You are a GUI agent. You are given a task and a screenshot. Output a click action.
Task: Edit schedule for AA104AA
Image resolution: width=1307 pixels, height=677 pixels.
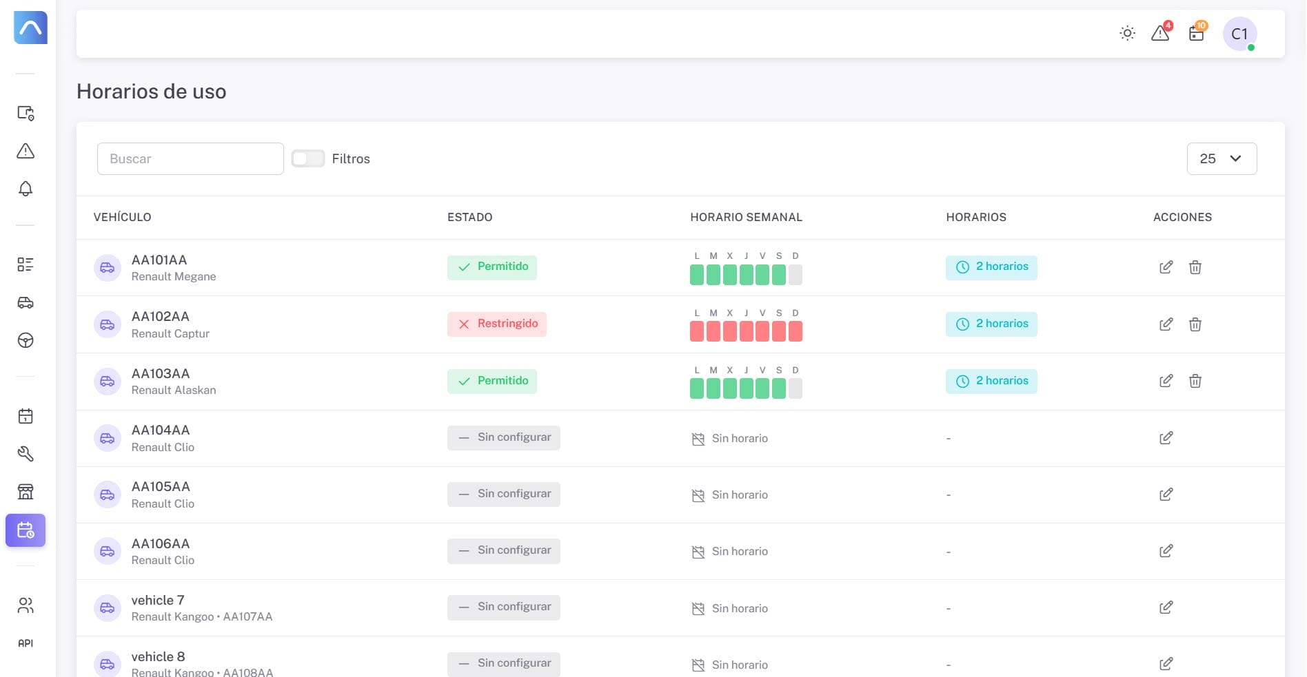1166,438
